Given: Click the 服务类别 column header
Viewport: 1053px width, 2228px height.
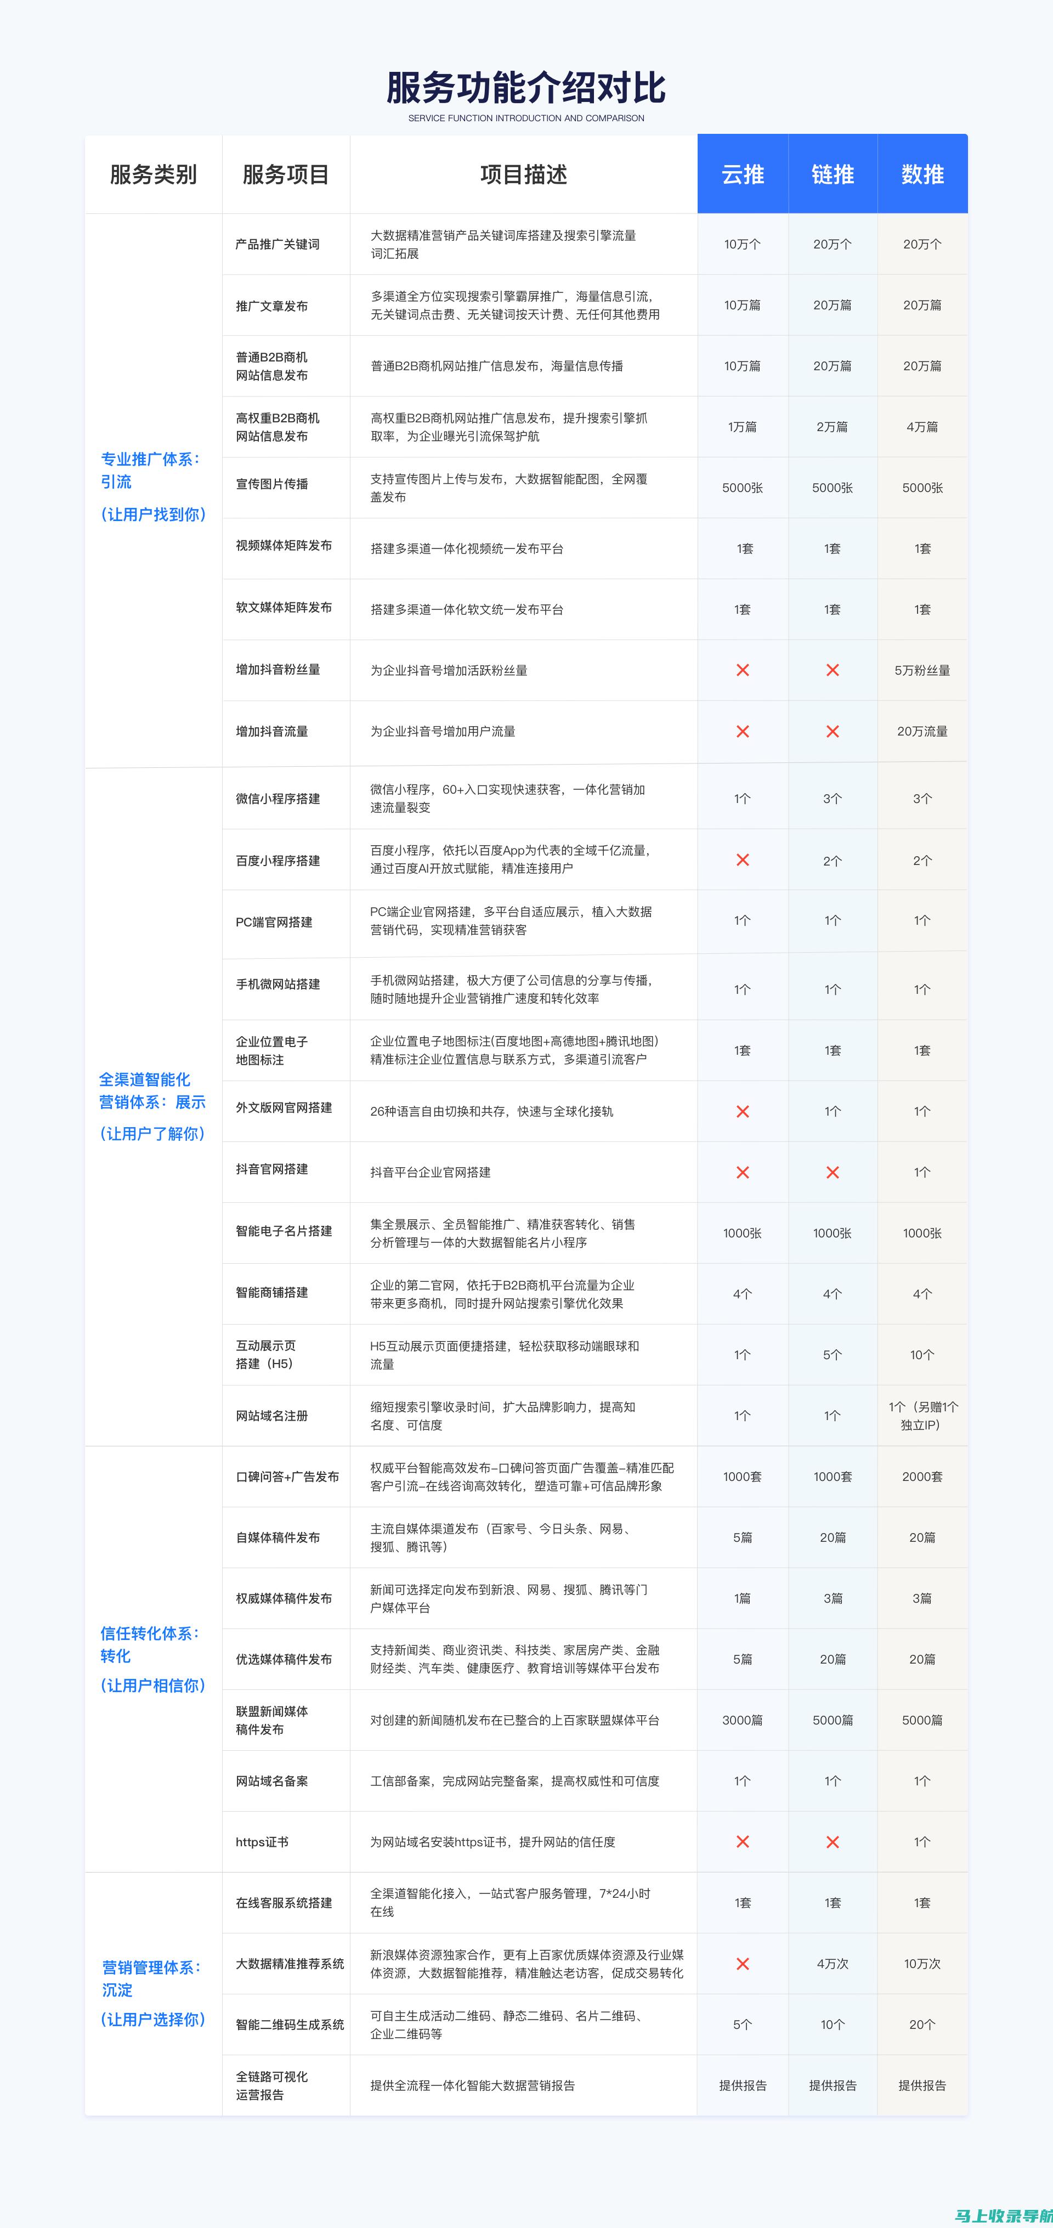Looking at the screenshot, I should (153, 175).
